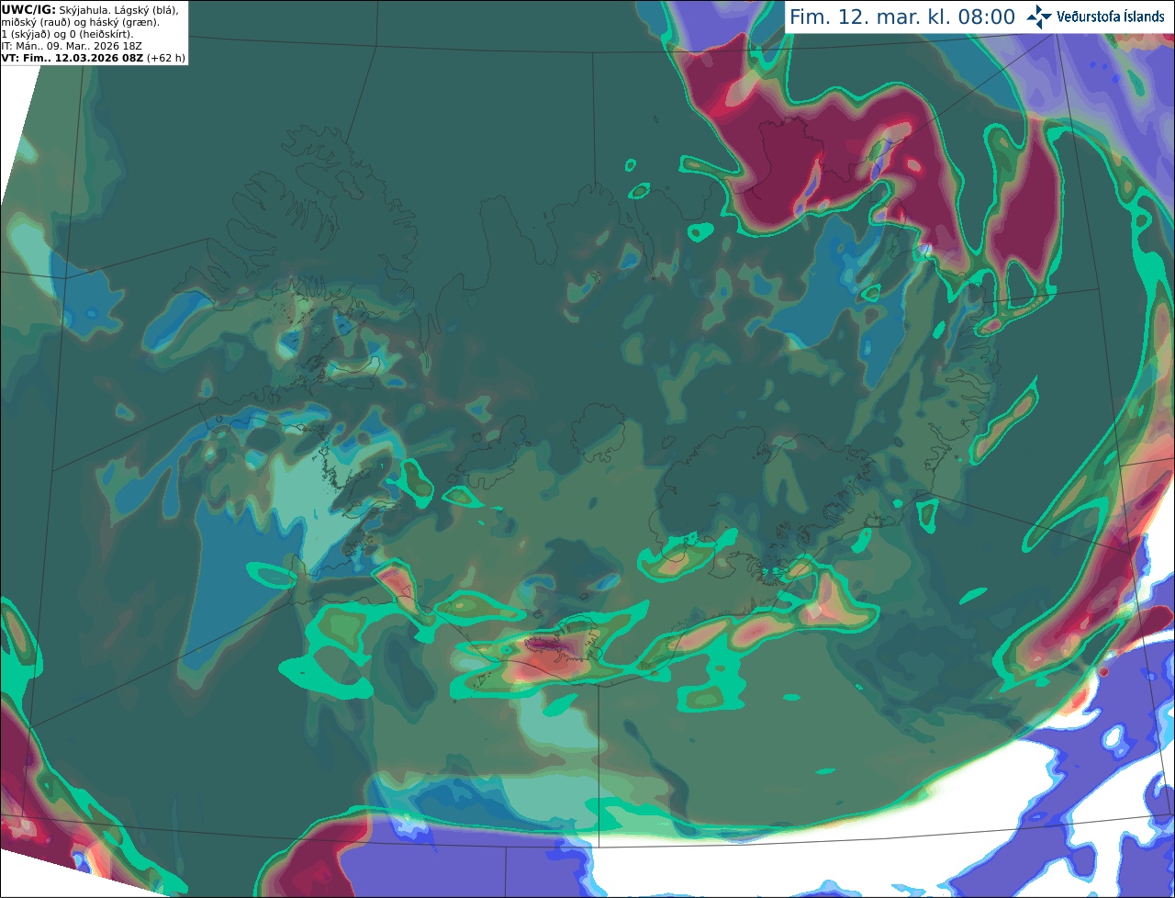Click the "Fim. 12. mar. kl. 08:00" timestamp
This screenshot has width=1175, height=898.
coord(901,17)
